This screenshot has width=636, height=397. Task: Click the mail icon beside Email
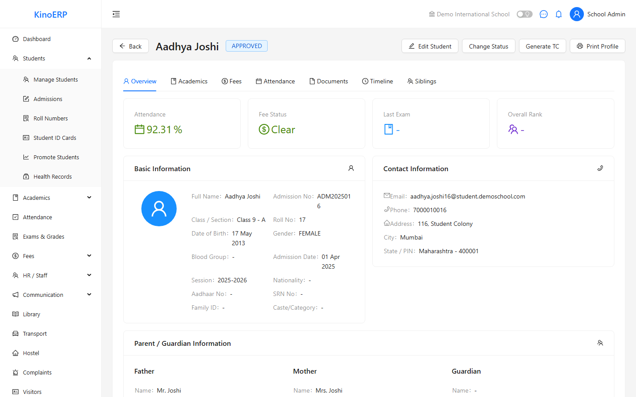tap(387, 195)
